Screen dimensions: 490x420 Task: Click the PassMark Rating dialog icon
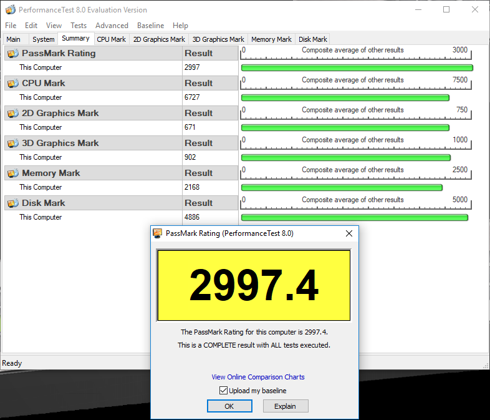click(x=158, y=233)
